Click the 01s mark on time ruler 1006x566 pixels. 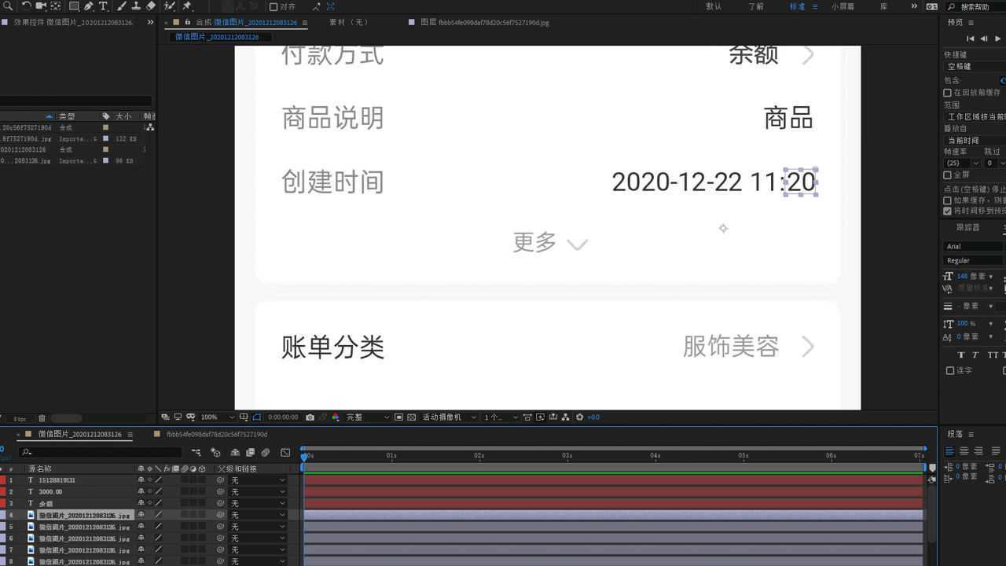pos(391,456)
